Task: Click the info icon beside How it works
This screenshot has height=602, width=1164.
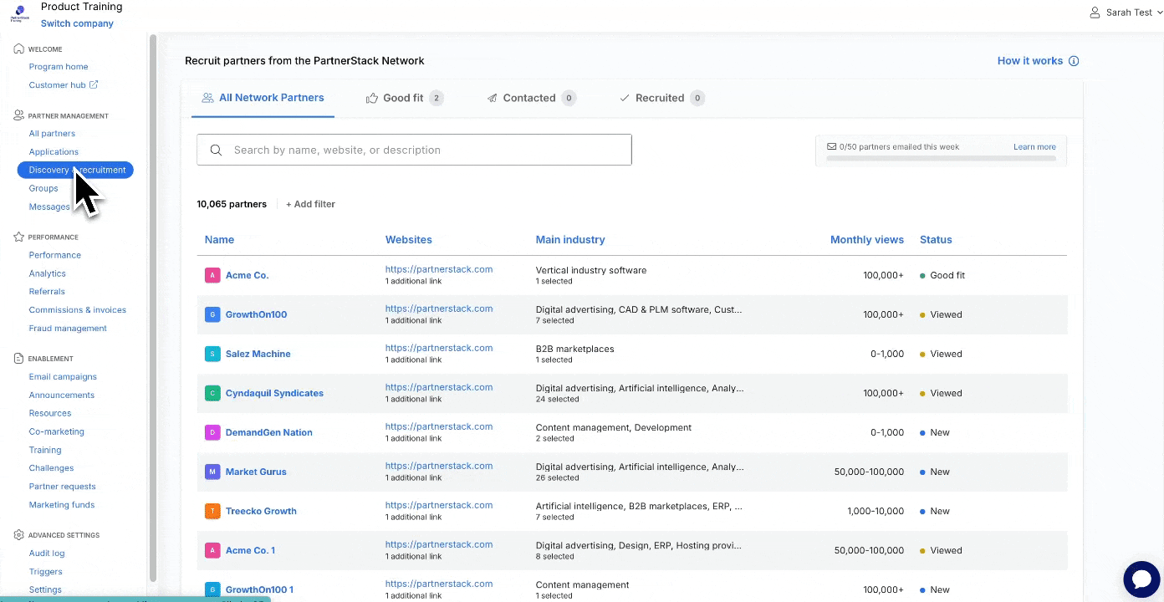Action: point(1074,61)
